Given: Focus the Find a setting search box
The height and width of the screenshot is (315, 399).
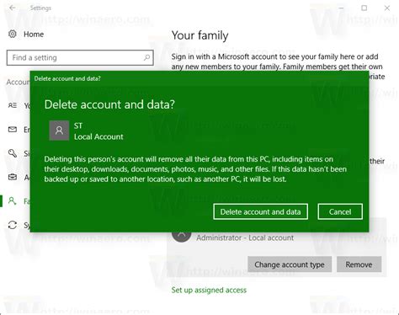Looking at the screenshot, I should point(80,58).
